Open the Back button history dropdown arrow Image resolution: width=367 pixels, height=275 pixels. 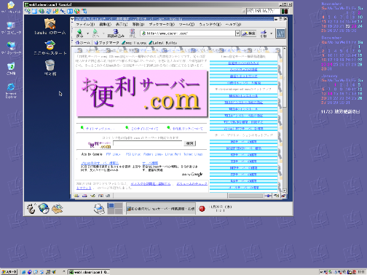[87, 33]
